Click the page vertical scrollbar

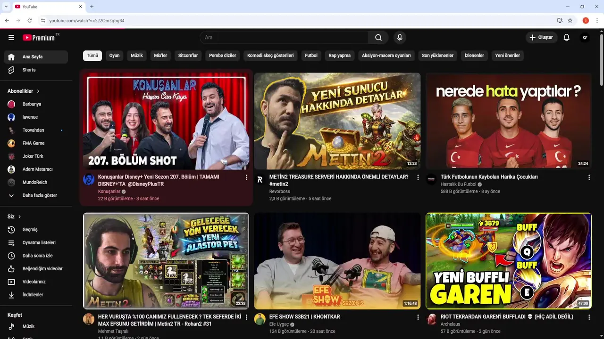[x=601, y=59]
